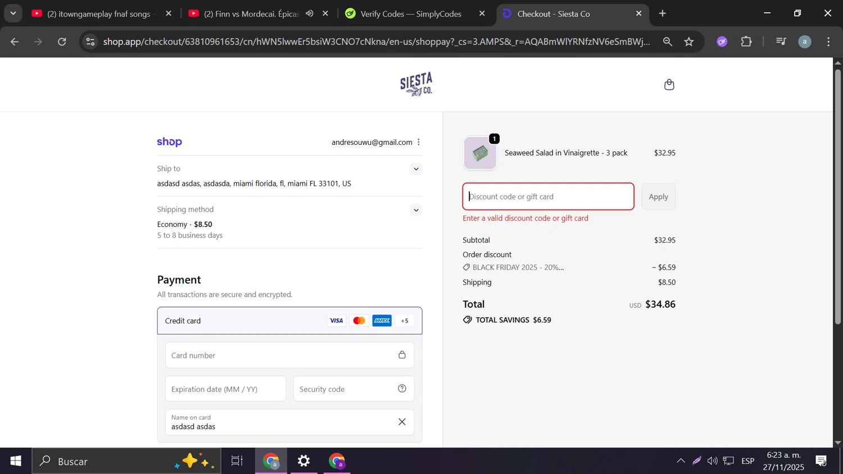This screenshot has height=474, width=843.
Task: Open the volume control in system tray
Action: pyautogui.click(x=713, y=461)
